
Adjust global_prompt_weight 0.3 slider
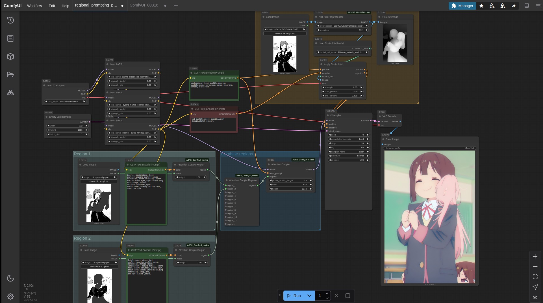coord(291,180)
